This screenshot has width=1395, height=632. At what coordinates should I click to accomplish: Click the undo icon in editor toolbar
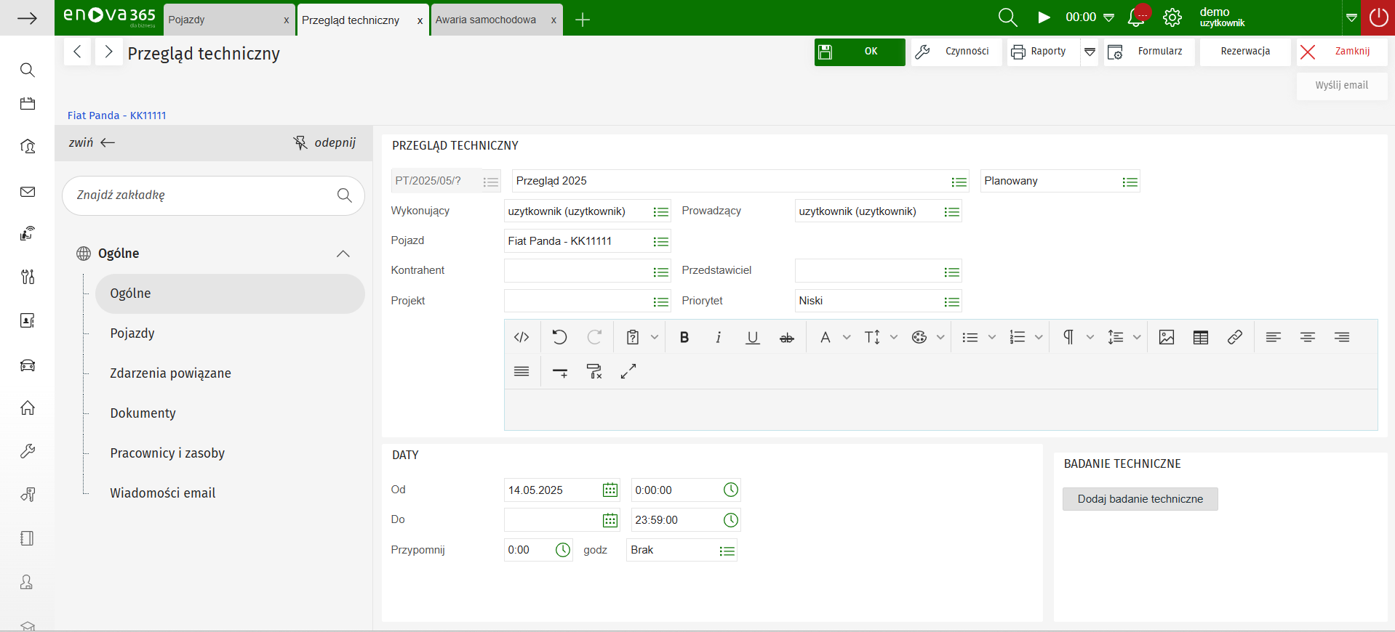coord(559,337)
